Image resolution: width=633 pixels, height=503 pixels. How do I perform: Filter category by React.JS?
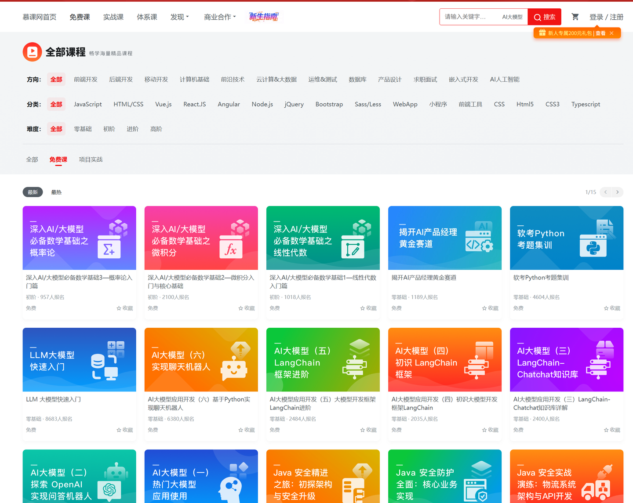coord(195,104)
